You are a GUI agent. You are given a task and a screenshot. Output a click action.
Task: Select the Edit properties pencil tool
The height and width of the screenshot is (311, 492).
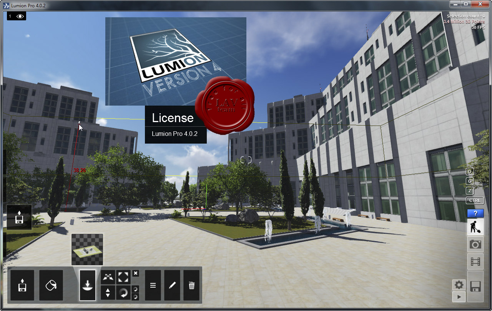172,285
